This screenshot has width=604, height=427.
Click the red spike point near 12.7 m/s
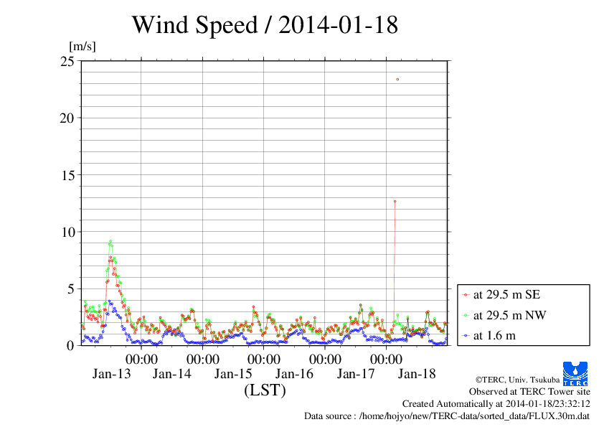tap(395, 201)
